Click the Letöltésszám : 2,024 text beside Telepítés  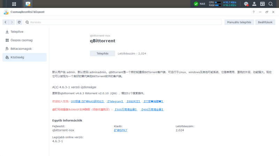click(x=132, y=54)
